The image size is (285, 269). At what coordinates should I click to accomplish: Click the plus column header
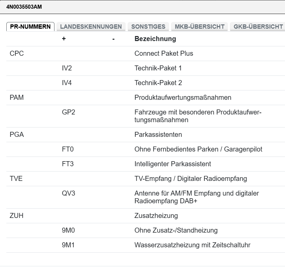click(64, 39)
